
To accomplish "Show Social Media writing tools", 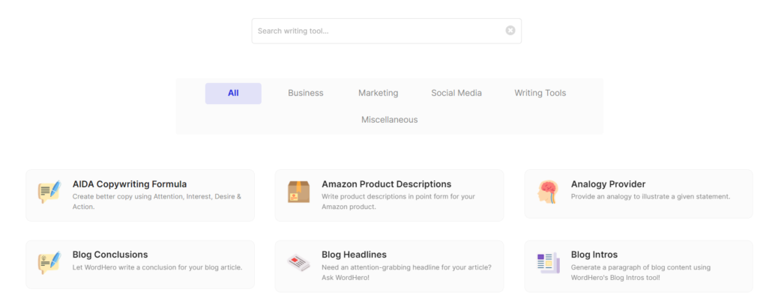I will [456, 93].
